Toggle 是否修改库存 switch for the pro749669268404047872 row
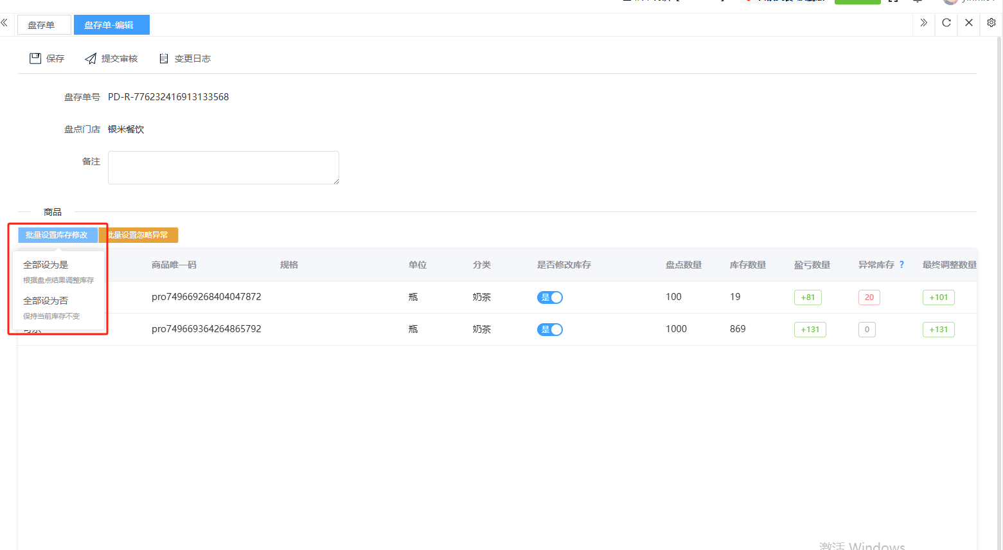Viewport: 1003px width, 550px height. click(550, 297)
